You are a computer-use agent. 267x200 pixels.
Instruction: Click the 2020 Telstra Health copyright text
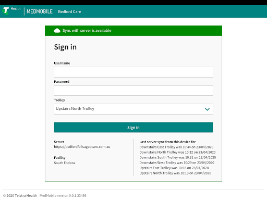point(20,195)
